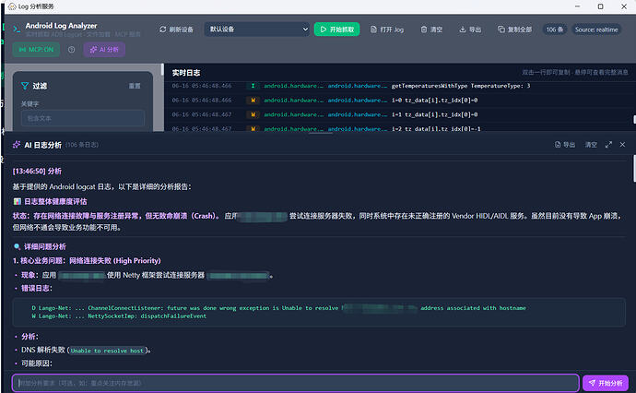Screen dimensions: 636x393
Task: Click the [13:46:50] 分析 timestamp header
Action: [x=37, y=171]
